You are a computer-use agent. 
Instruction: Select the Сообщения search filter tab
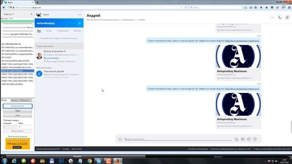point(63,31)
